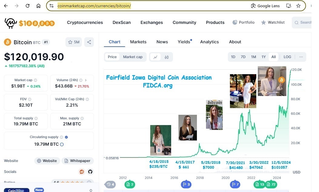The width and height of the screenshot is (319, 192).
Task: Open the blue flag marker labeled 7
Action: (x=235, y=184)
